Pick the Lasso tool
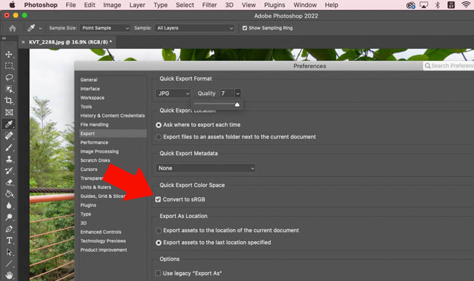The height and width of the screenshot is (281, 474). pos(9,78)
